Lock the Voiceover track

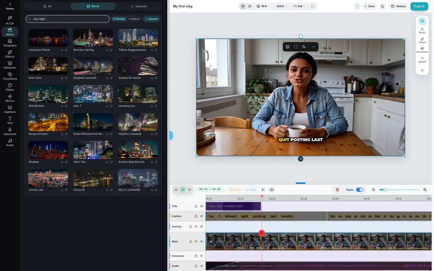(196, 256)
